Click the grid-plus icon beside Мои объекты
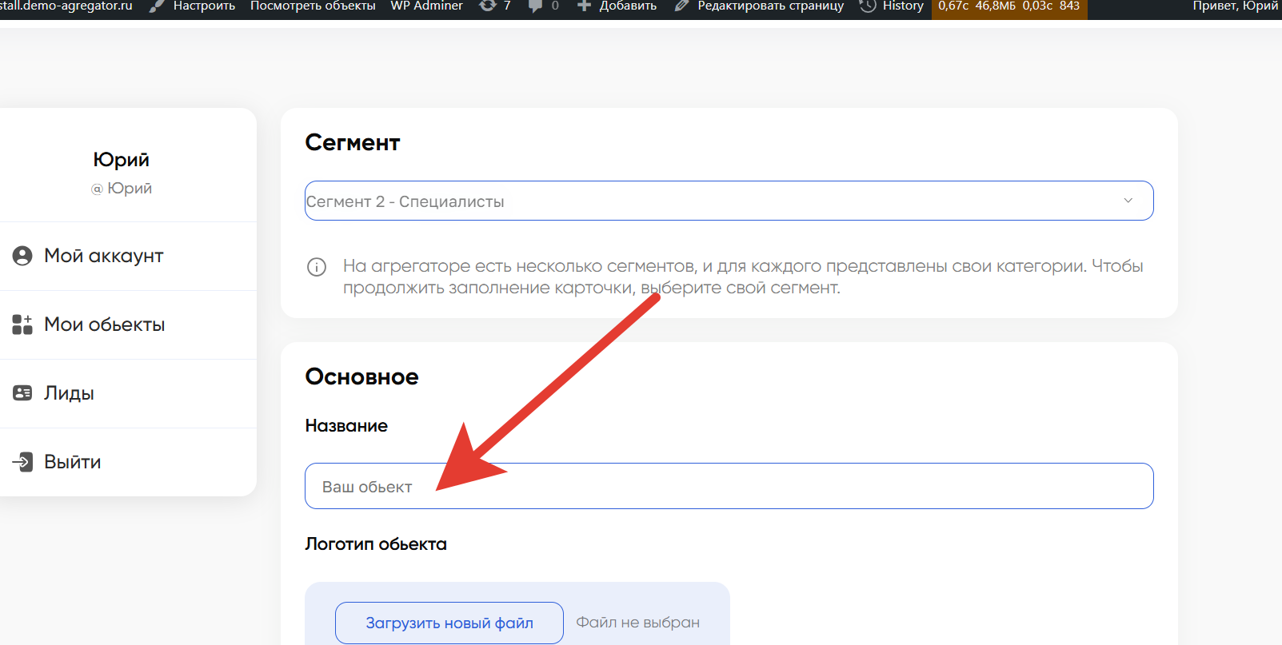 click(22, 324)
